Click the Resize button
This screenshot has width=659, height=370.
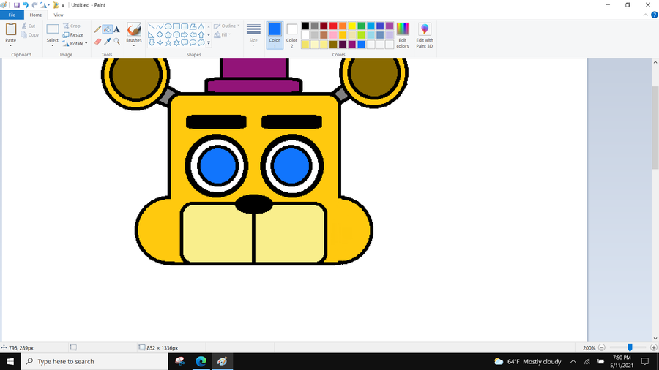pyautogui.click(x=72, y=35)
